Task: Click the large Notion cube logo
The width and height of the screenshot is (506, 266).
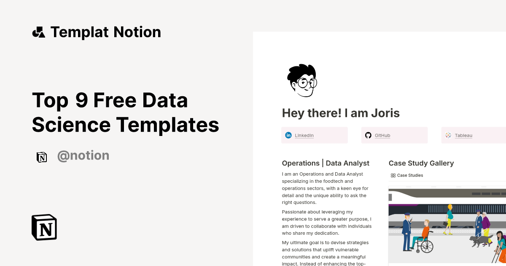Action: coord(44,227)
